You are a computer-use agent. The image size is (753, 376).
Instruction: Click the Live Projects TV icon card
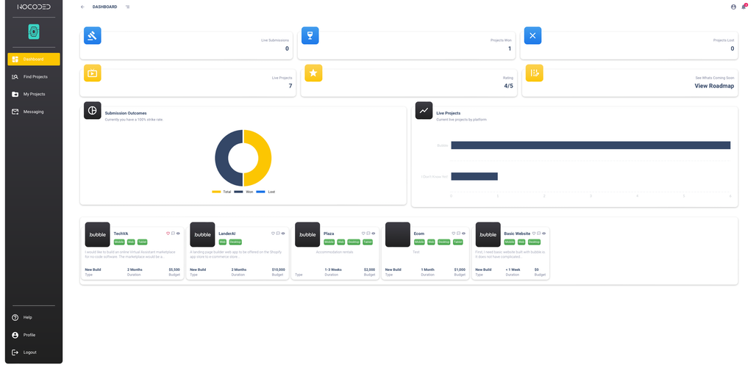point(93,73)
